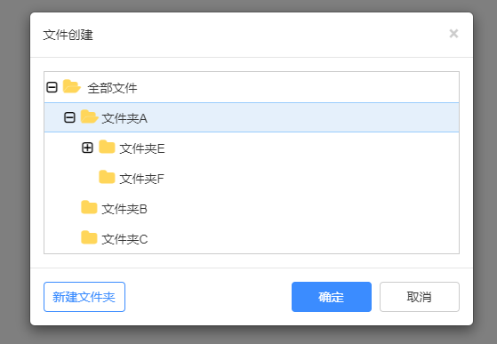
Task: Select the 文件夹A text label
Action: [124, 118]
